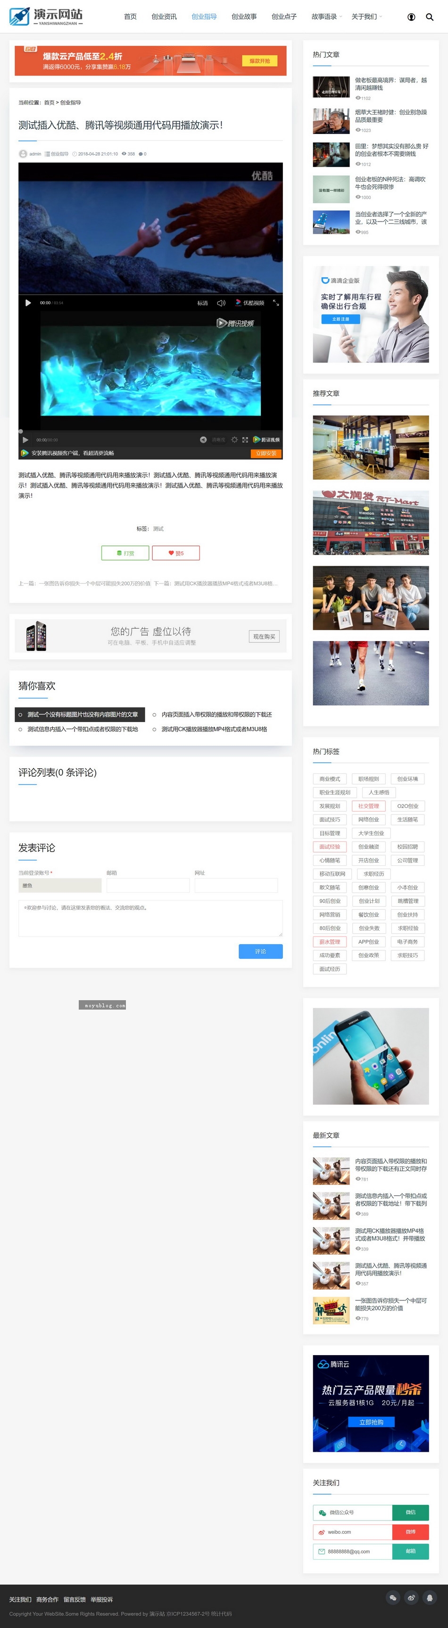
Task: Play the Tencent video
Action: (25, 439)
